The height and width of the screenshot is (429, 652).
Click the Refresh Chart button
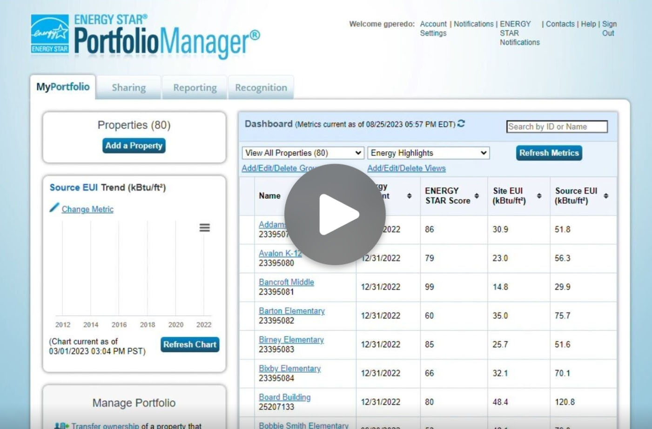point(190,345)
